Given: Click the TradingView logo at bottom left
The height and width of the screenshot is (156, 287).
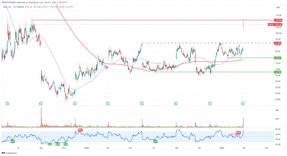Looking at the screenshot, I should pyautogui.click(x=9, y=153).
